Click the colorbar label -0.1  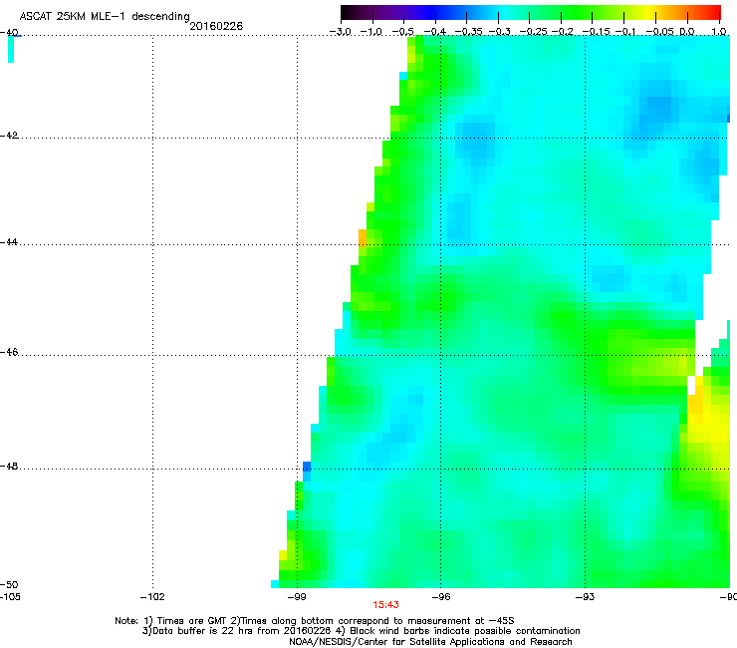tap(625, 32)
